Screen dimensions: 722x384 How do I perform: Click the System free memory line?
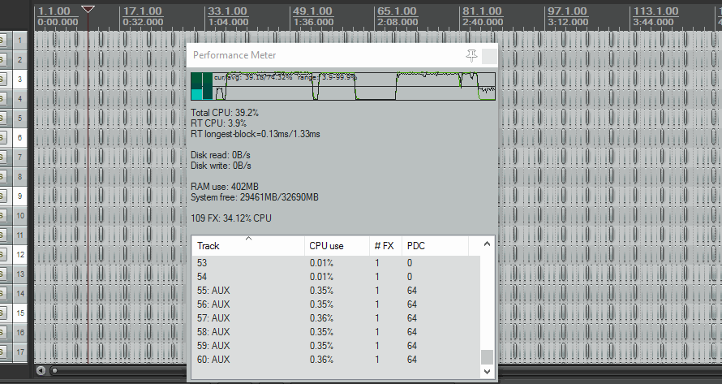[255, 197]
